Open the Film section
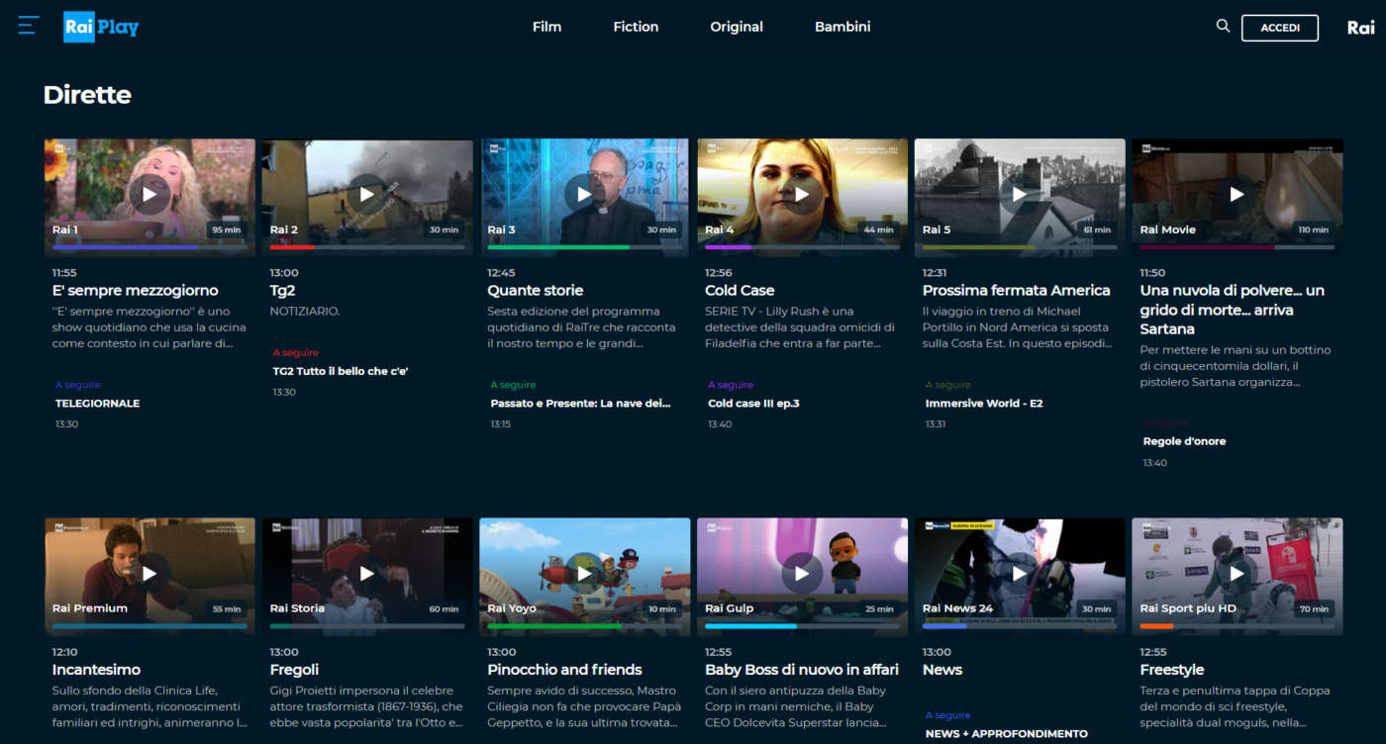 click(x=546, y=27)
